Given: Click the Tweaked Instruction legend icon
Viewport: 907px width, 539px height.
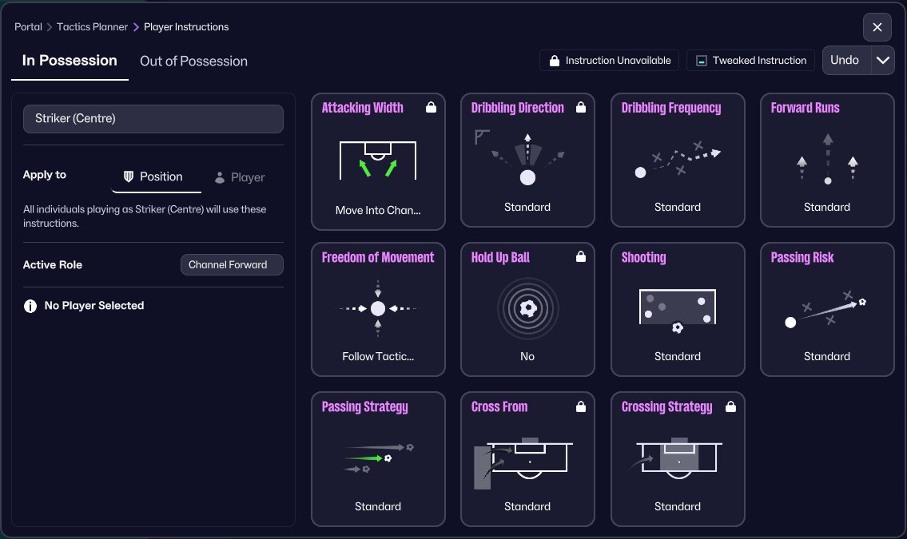Looking at the screenshot, I should (701, 61).
